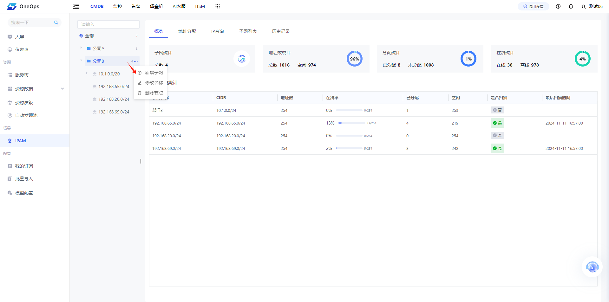The height and width of the screenshot is (302, 609).
Task: Collapse the 公司B tree node arrow
Action: tap(81, 60)
